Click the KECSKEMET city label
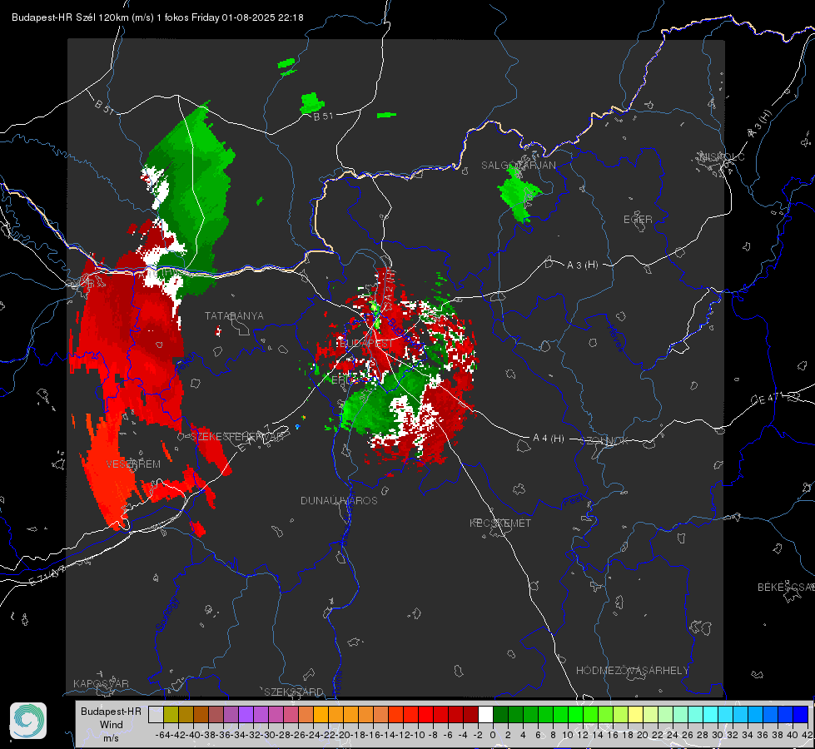 [x=500, y=523]
